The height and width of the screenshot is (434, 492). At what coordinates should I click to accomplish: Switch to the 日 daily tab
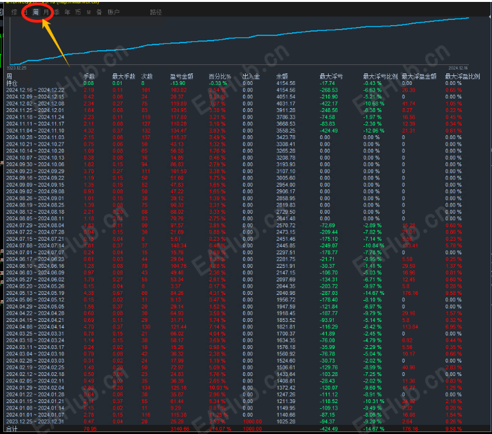click(26, 12)
